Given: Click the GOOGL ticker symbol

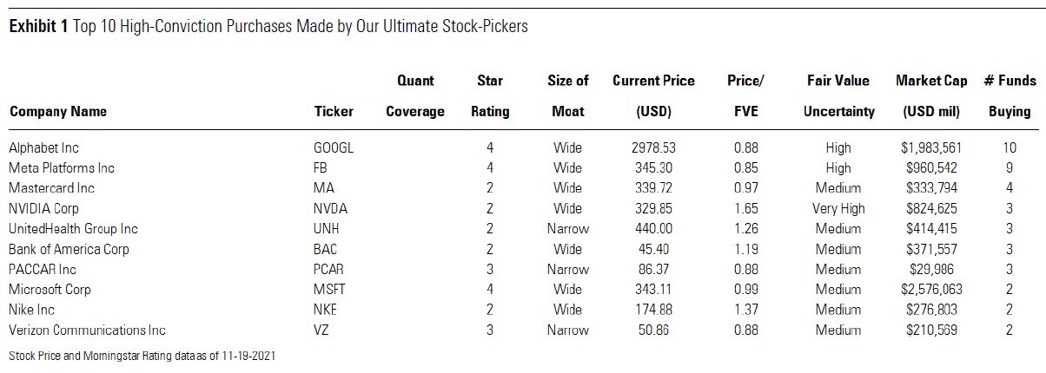Looking at the screenshot, I should pyautogui.click(x=334, y=147).
